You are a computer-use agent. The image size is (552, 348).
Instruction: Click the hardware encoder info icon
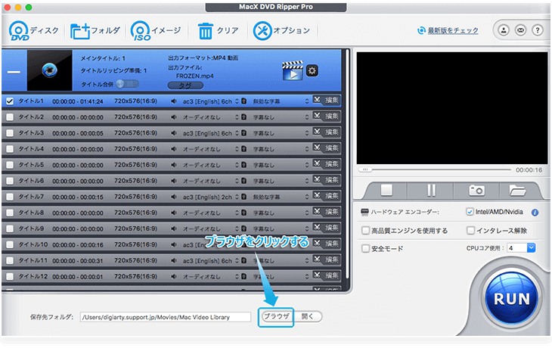pyautogui.click(x=535, y=213)
